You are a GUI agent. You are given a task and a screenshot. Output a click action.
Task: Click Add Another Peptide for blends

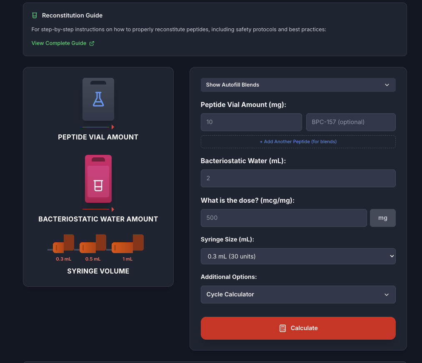298,142
